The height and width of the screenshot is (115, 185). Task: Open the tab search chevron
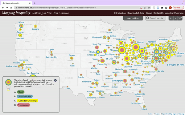182,3
